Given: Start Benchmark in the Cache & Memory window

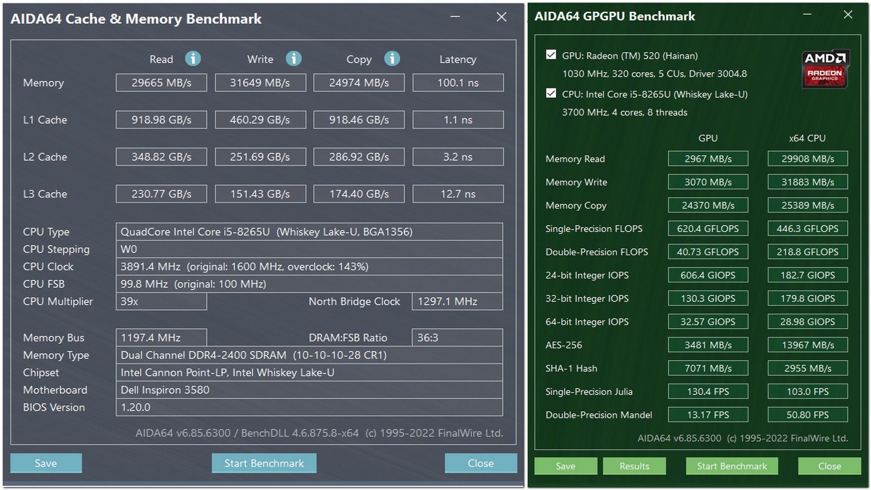Looking at the screenshot, I should (264, 463).
